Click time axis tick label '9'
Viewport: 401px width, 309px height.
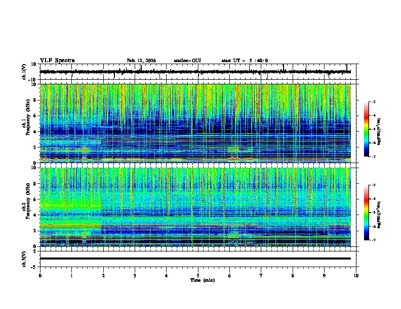324,276
